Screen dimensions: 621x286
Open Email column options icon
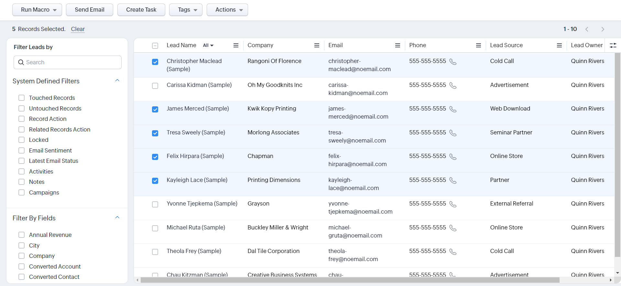[x=398, y=46]
